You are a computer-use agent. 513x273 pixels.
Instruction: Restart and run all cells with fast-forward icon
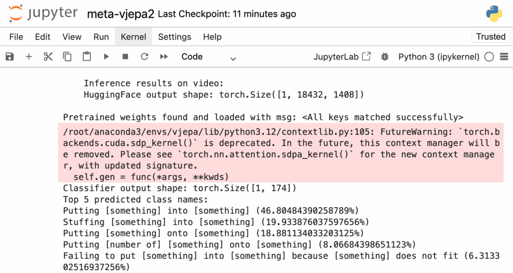[x=164, y=56]
